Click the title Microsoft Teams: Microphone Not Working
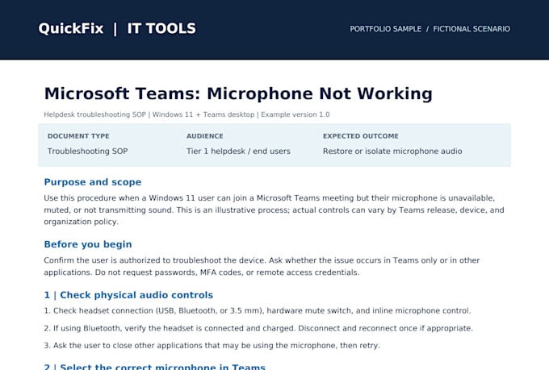549x370 pixels. click(238, 94)
